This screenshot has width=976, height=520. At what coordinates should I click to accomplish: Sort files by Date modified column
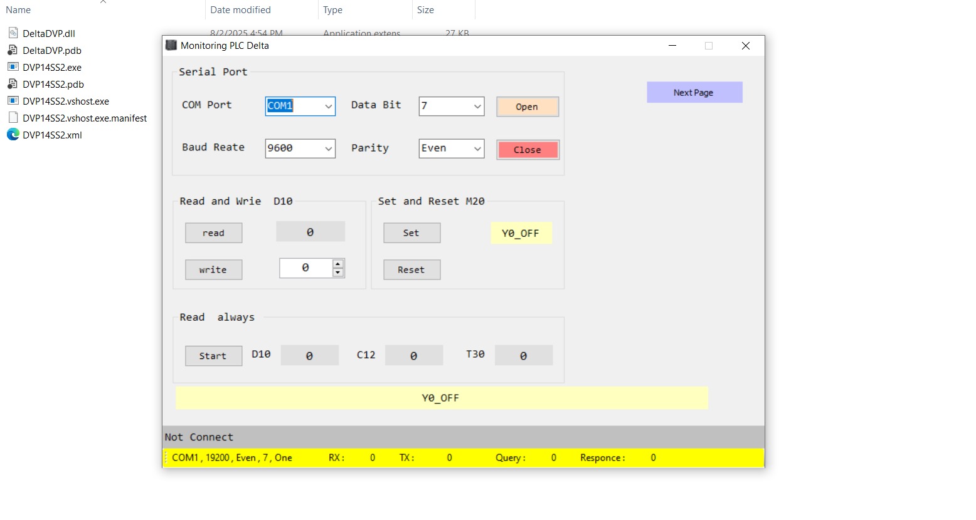241,10
